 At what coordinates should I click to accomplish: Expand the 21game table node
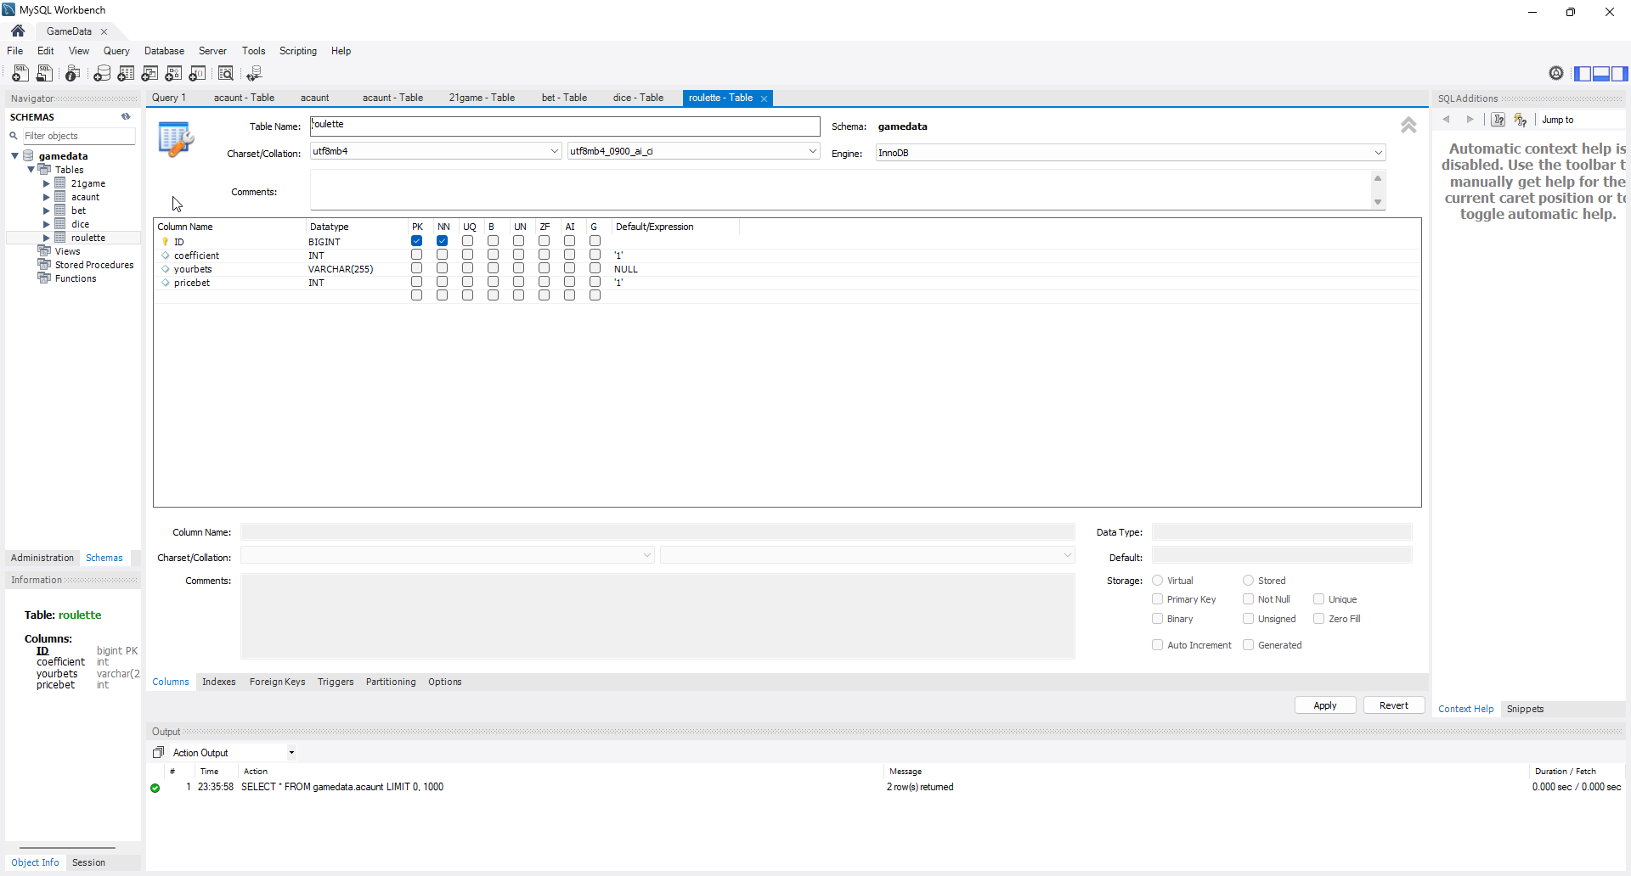pos(47,183)
